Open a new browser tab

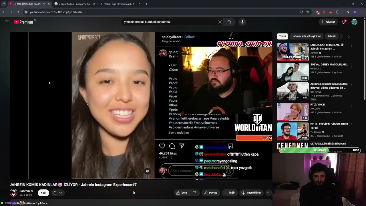point(146,4)
